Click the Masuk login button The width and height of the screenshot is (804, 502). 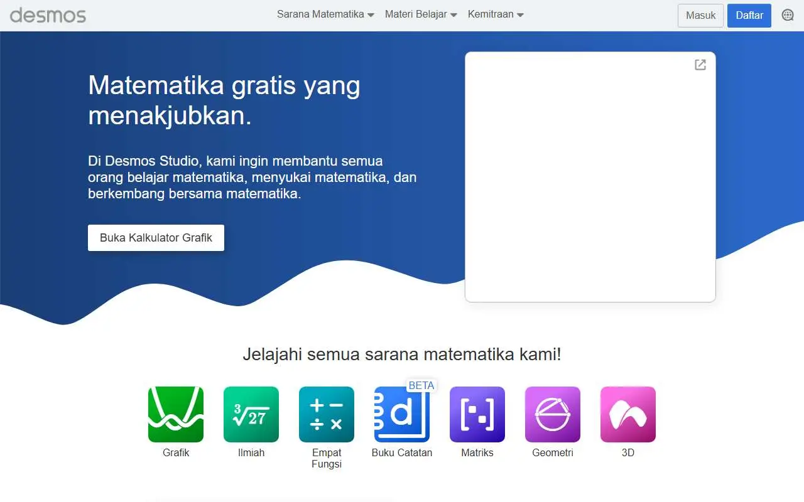[701, 15]
